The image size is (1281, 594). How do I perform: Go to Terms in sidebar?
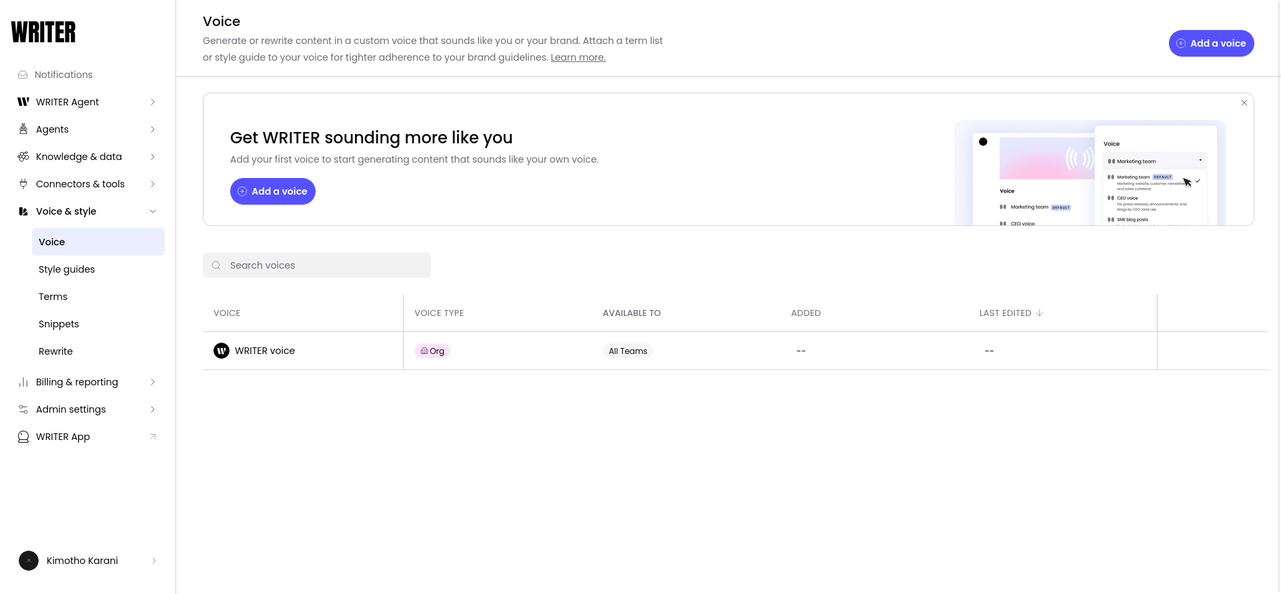(53, 297)
